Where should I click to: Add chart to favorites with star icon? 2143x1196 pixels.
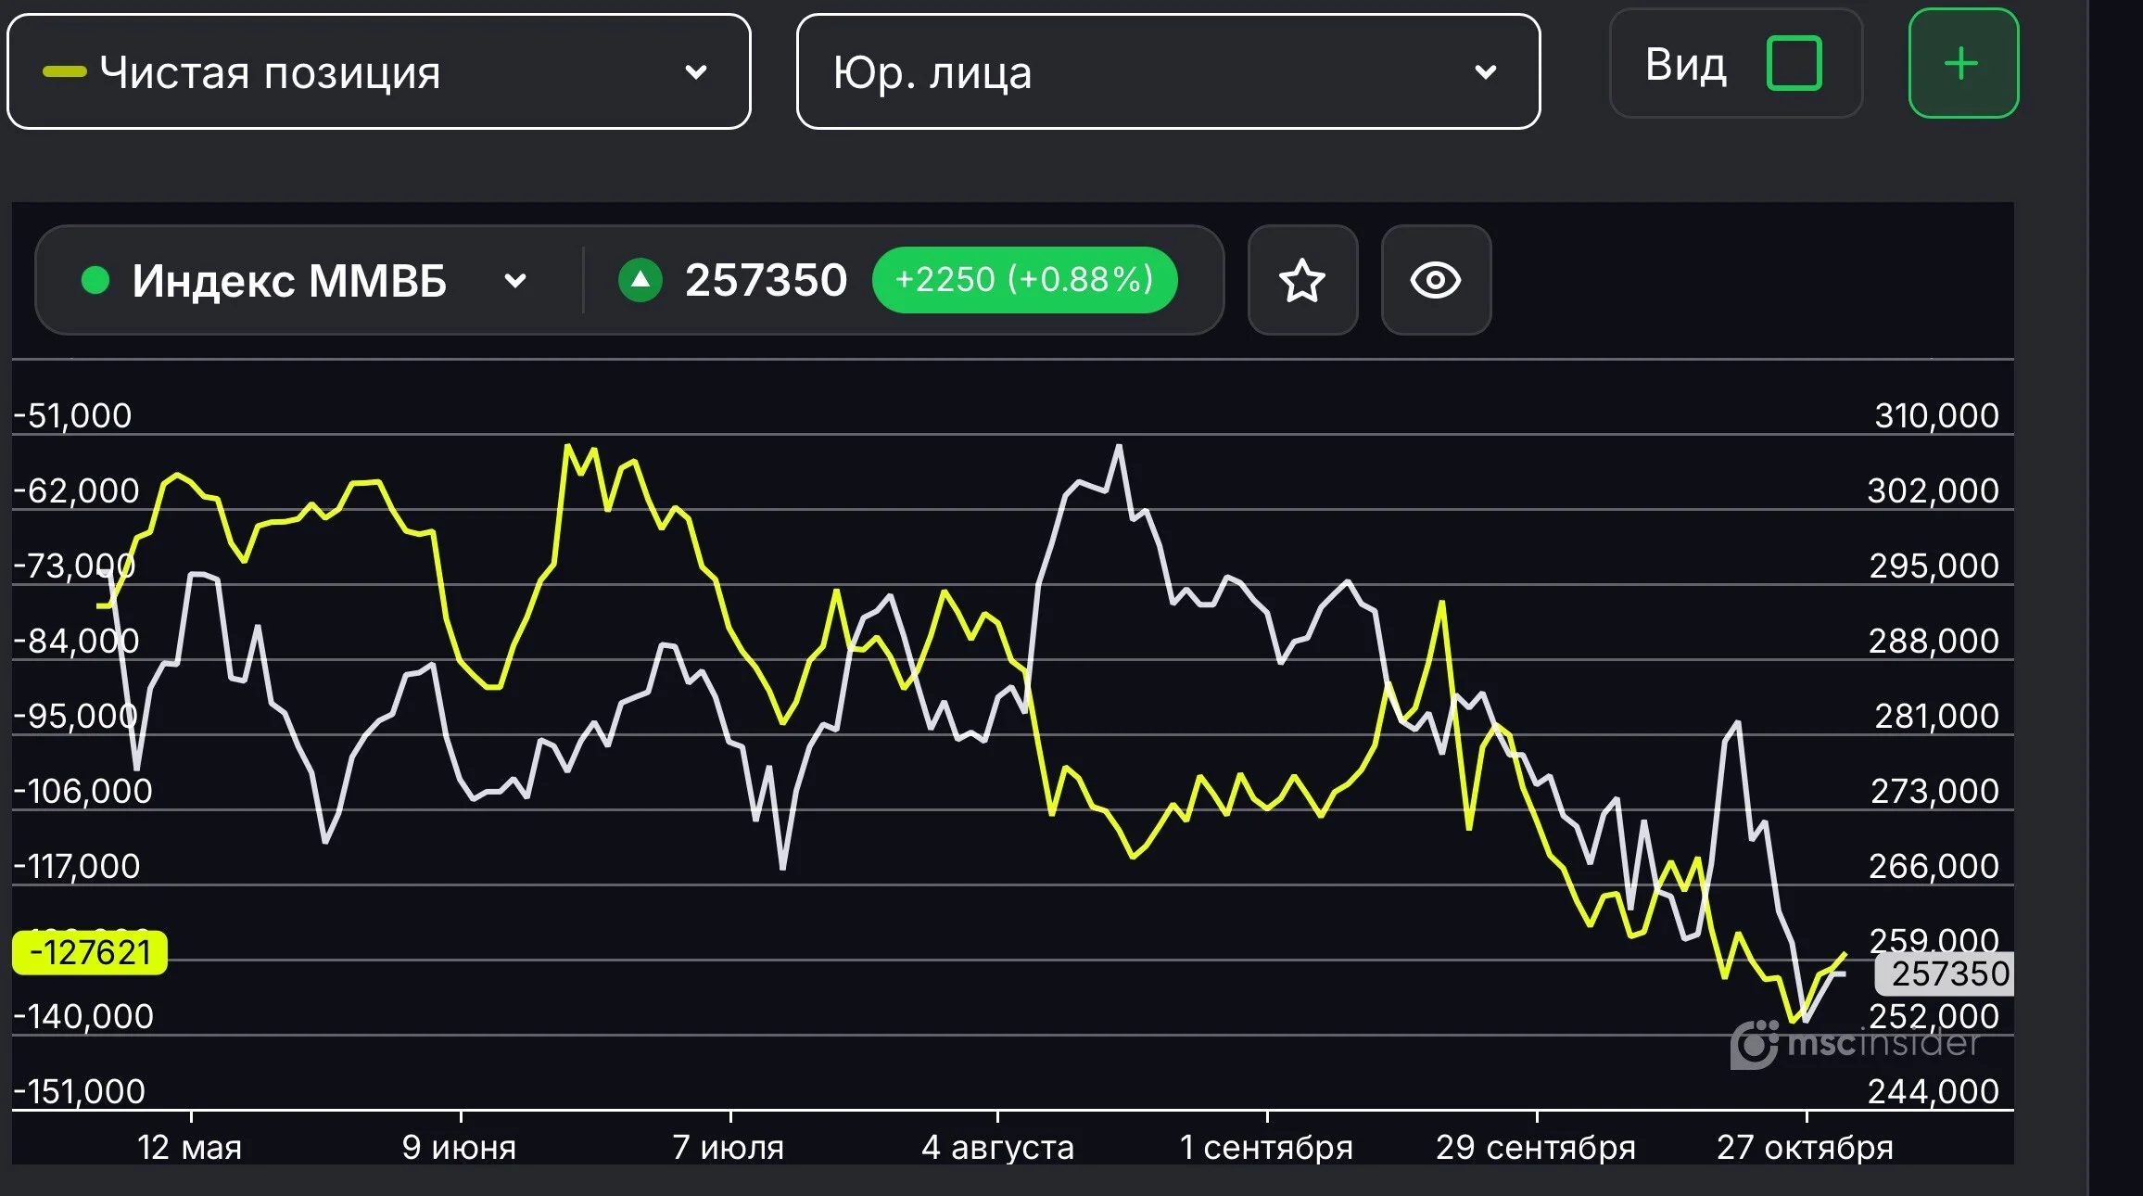pyautogui.click(x=1302, y=280)
